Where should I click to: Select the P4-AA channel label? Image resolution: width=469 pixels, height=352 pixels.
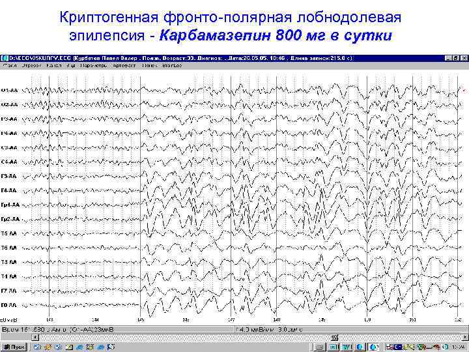coord(9,134)
